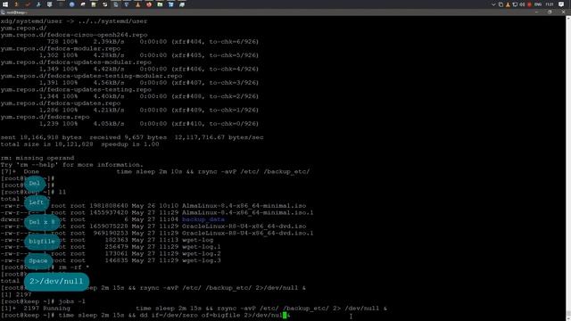Click the file name 'wget-log.1'
The image size is (571, 321).
[x=202, y=247]
